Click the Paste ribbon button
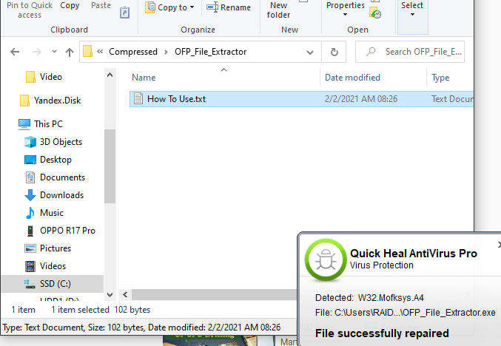Image resolution: width=501 pixels, height=346 pixels. tap(101, 6)
